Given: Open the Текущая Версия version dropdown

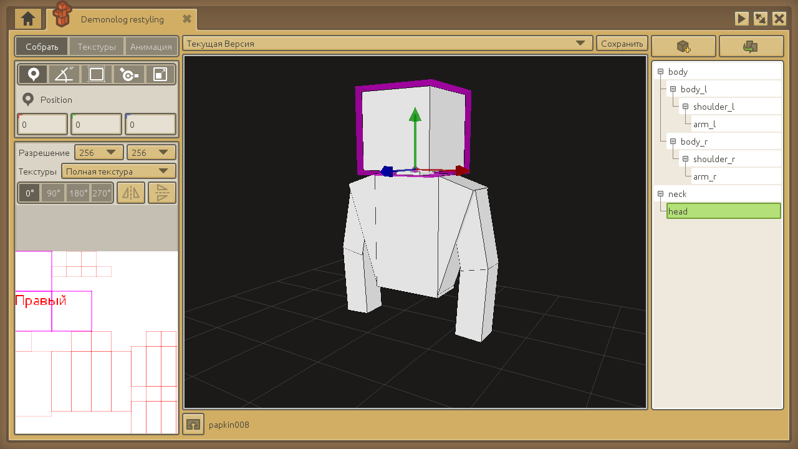Looking at the screenshot, I should (387, 44).
